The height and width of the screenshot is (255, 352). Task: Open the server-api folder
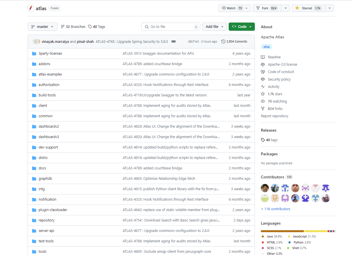coord(46,231)
